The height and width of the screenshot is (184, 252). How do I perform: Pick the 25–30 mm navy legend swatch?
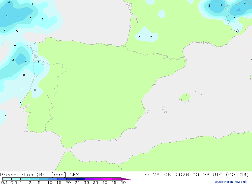pos(80,179)
